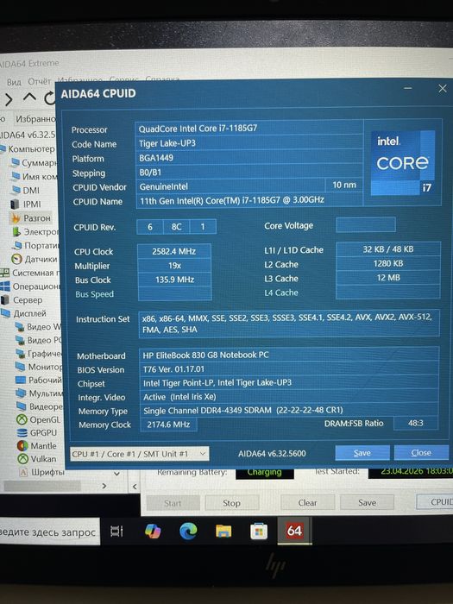Screen dimensions: 453x604
Task: Click the CPUID button in the test window
Action: [x=435, y=502]
